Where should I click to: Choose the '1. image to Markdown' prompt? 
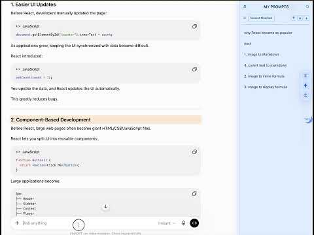click(262, 54)
